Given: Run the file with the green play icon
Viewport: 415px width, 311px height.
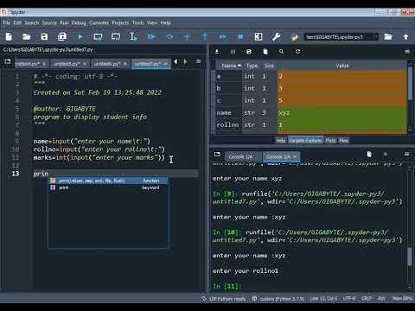Looking at the screenshot, I should (80, 37).
